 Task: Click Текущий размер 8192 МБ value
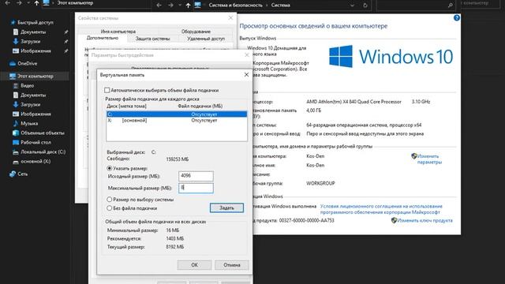point(175,247)
